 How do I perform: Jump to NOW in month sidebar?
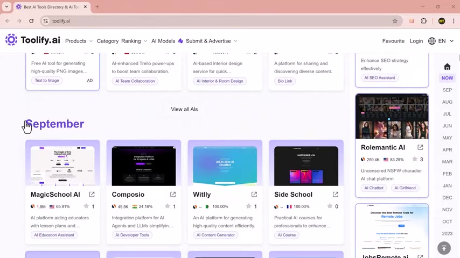(x=447, y=78)
